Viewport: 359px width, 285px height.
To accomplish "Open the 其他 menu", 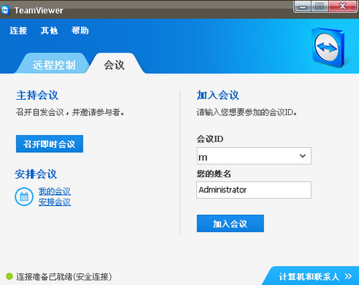I will point(49,31).
